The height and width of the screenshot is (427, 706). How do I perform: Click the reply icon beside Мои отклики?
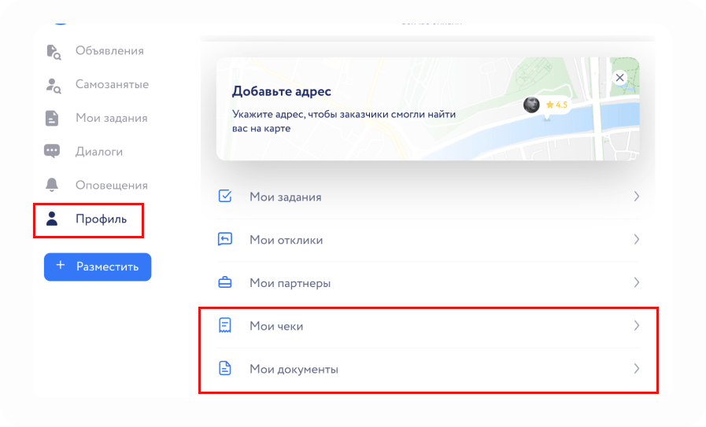(225, 240)
